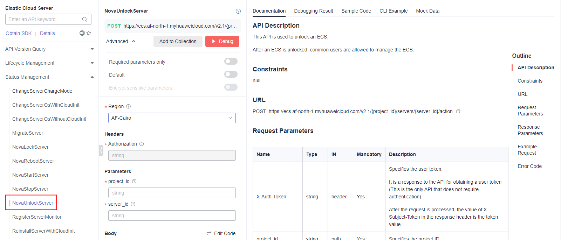Click the server_id input field

(172, 216)
